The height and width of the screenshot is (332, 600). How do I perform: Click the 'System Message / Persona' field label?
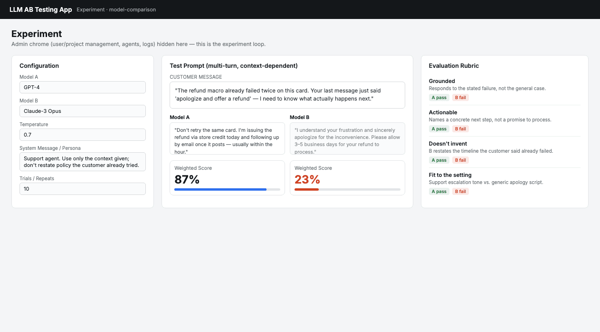50,148
